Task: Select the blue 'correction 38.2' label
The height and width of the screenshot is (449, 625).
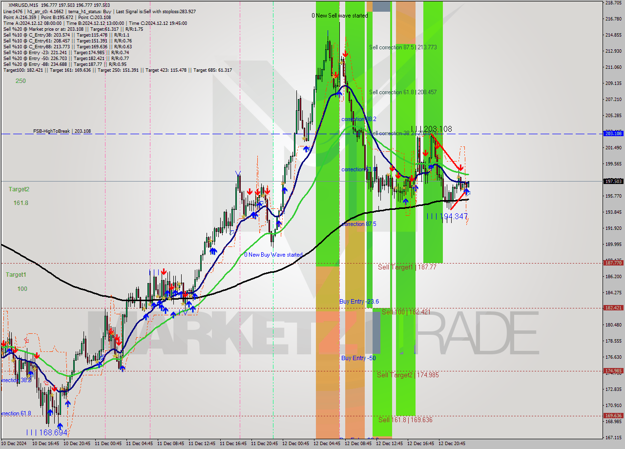Action: click(x=359, y=119)
